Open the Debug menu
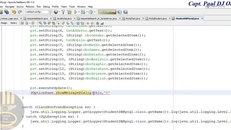 47,6
